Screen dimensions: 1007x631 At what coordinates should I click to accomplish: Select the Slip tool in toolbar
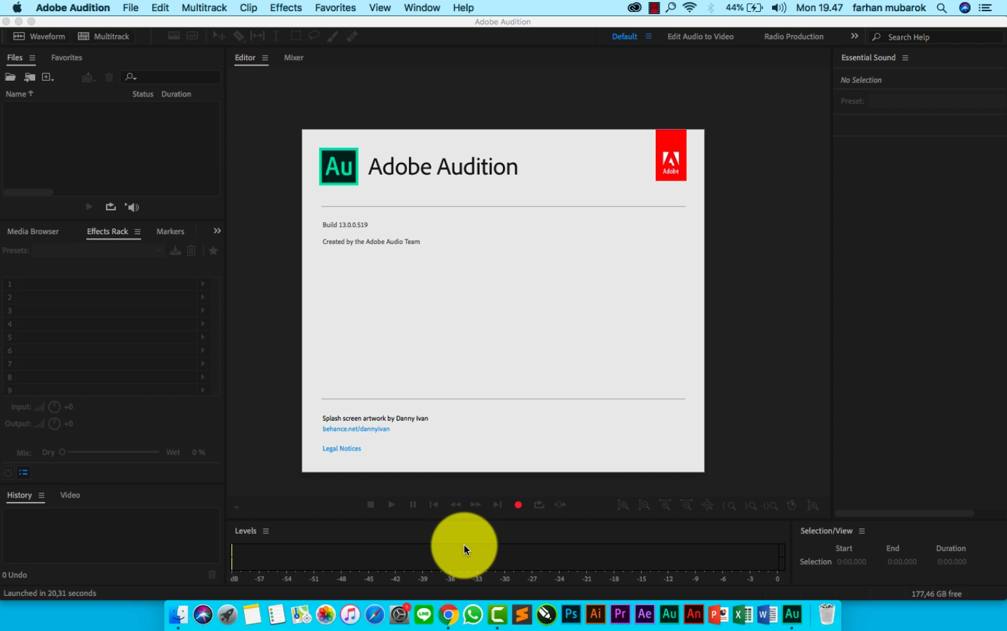(257, 36)
